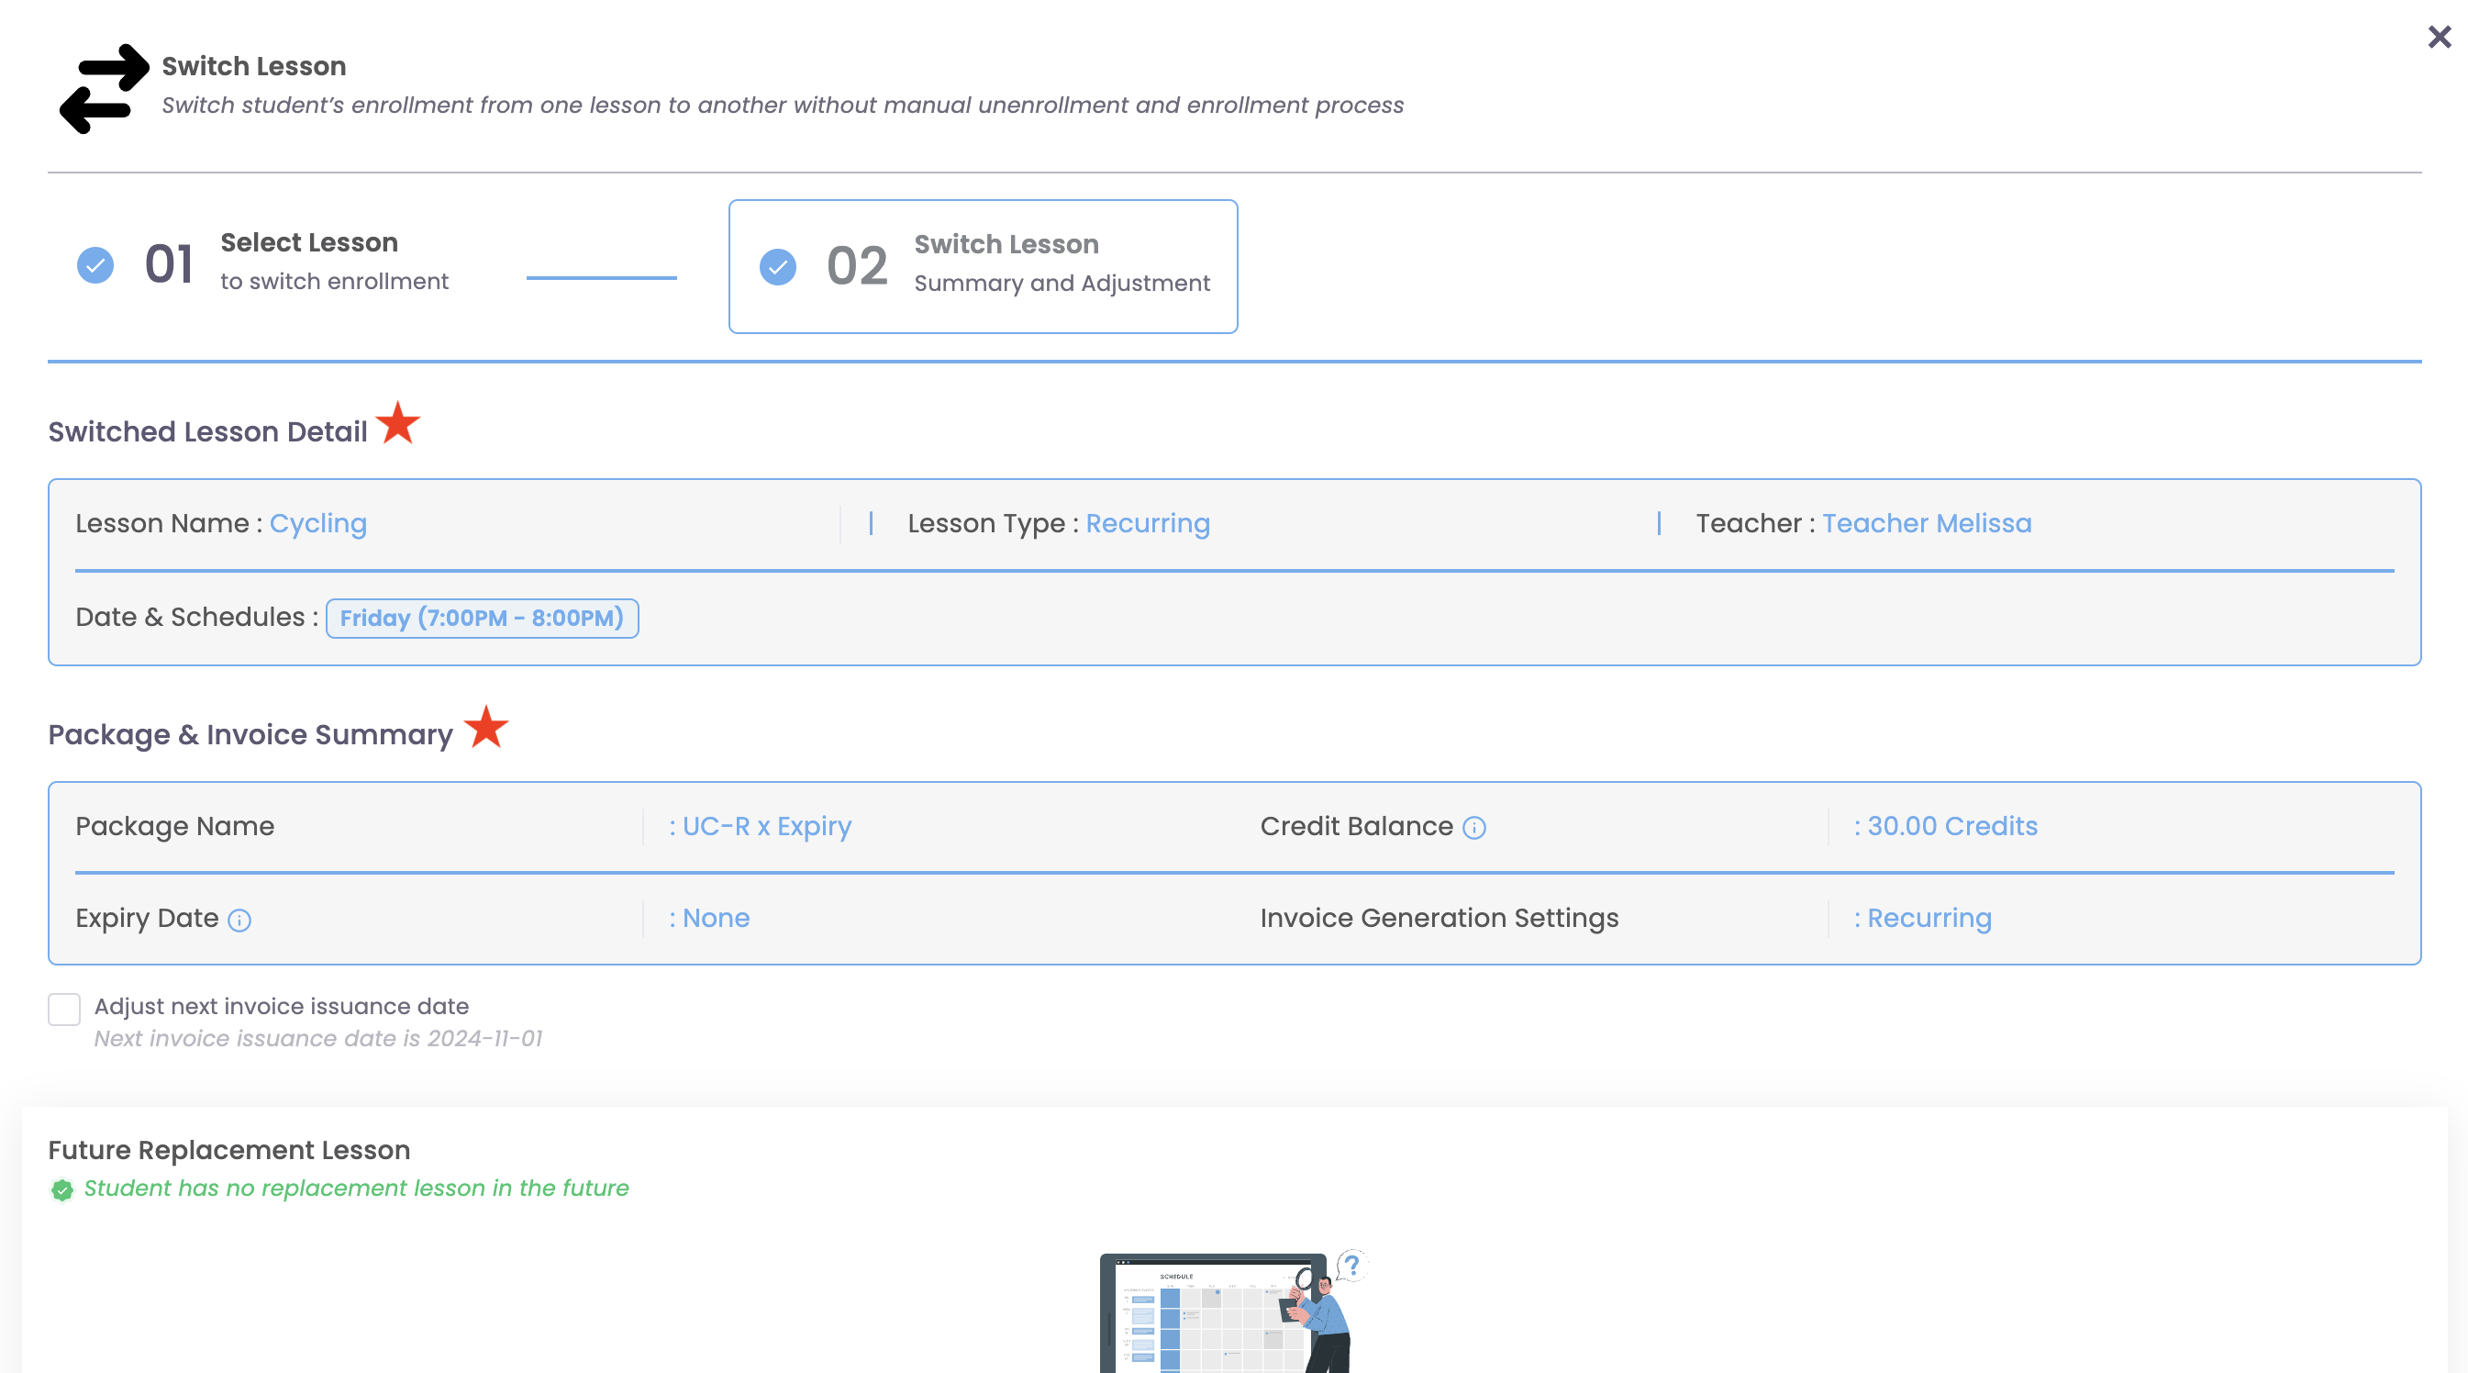This screenshot has height=1373, width=2468.
Task: Enable Adjust next invoice issuance date
Action: tap(64, 1009)
